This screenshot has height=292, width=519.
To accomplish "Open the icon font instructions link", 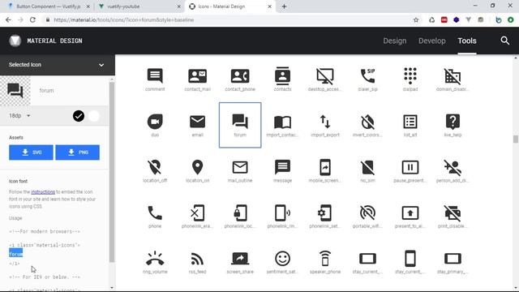I will [43, 191].
